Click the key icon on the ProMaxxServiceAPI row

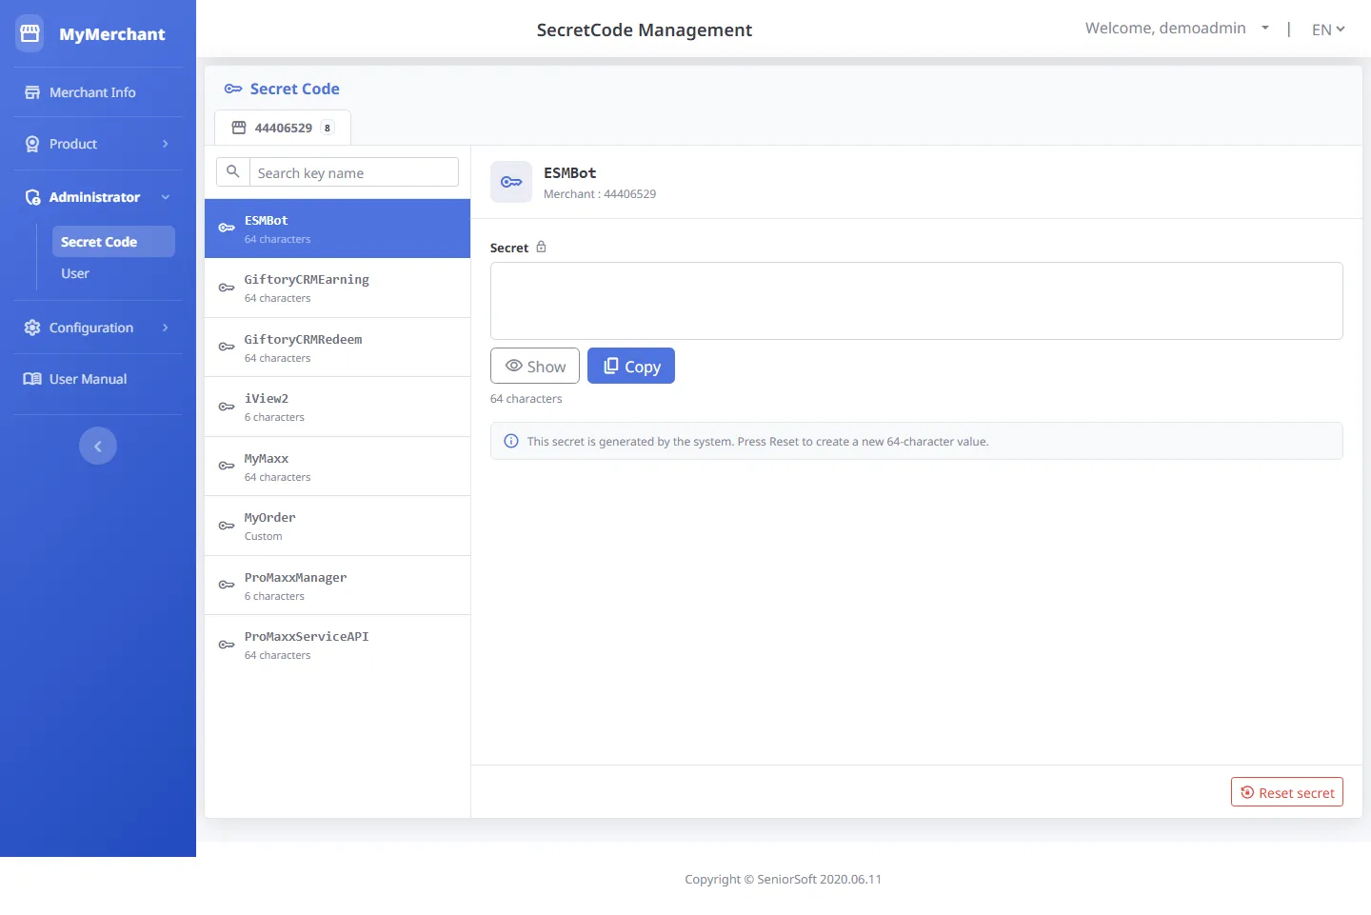click(227, 645)
